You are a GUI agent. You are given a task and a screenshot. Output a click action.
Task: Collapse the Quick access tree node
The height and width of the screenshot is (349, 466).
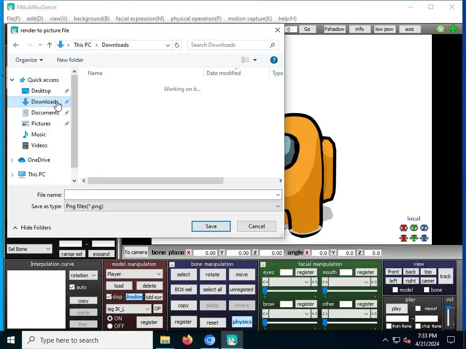click(12, 80)
